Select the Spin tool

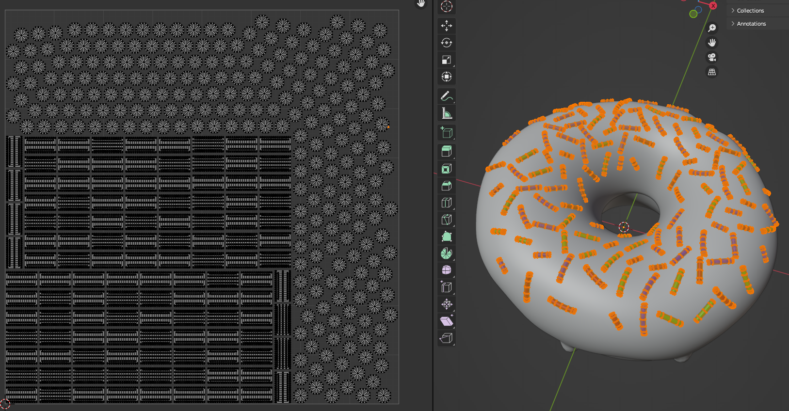(446, 253)
